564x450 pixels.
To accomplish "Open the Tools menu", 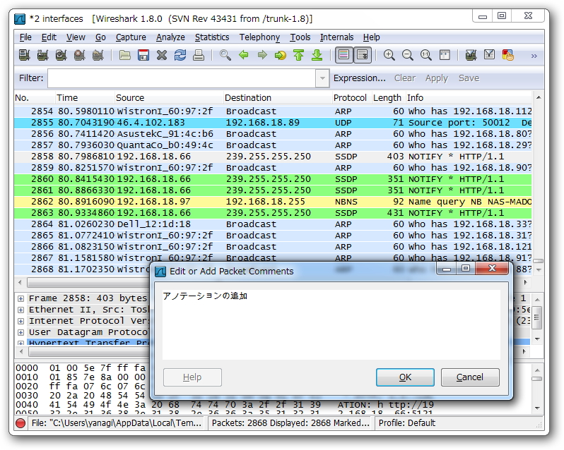I will point(300,37).
